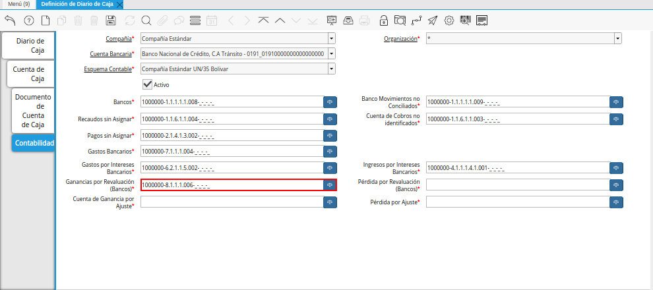This screenshot has height=290, width=653.
Task: Open the search magnifier icon
Action: [145, 20]
